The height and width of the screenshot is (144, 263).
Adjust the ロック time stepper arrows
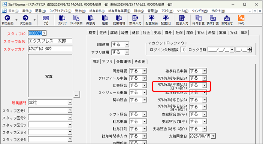[250, 50]
